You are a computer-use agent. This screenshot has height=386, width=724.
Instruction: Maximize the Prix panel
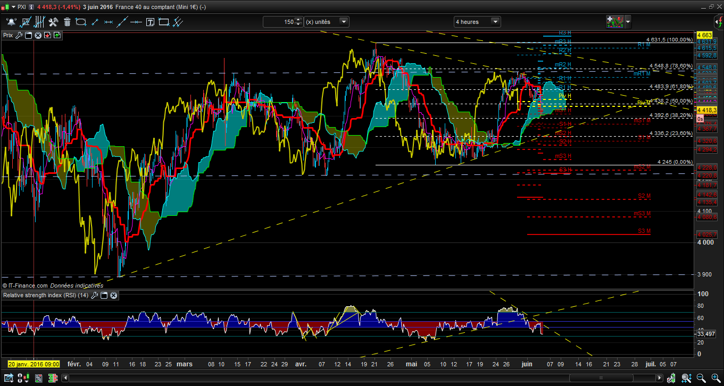coord(29,35)
